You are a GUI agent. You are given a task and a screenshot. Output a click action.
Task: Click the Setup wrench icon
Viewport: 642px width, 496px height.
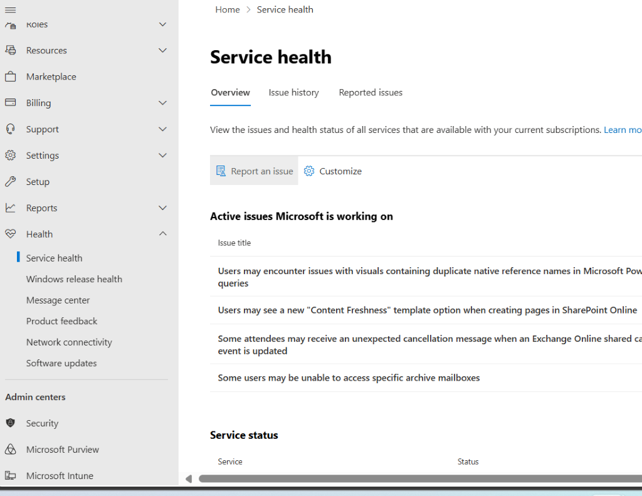coord(10,181)
